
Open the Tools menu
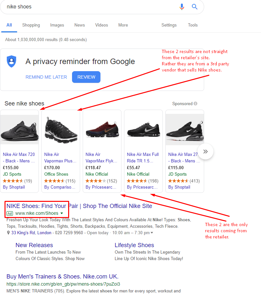pos(193,25)
